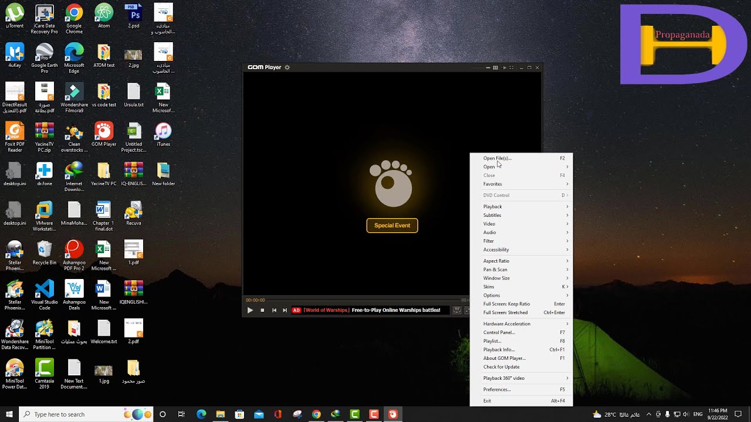Select the µTorrent desktop icon

coord(15,16)
